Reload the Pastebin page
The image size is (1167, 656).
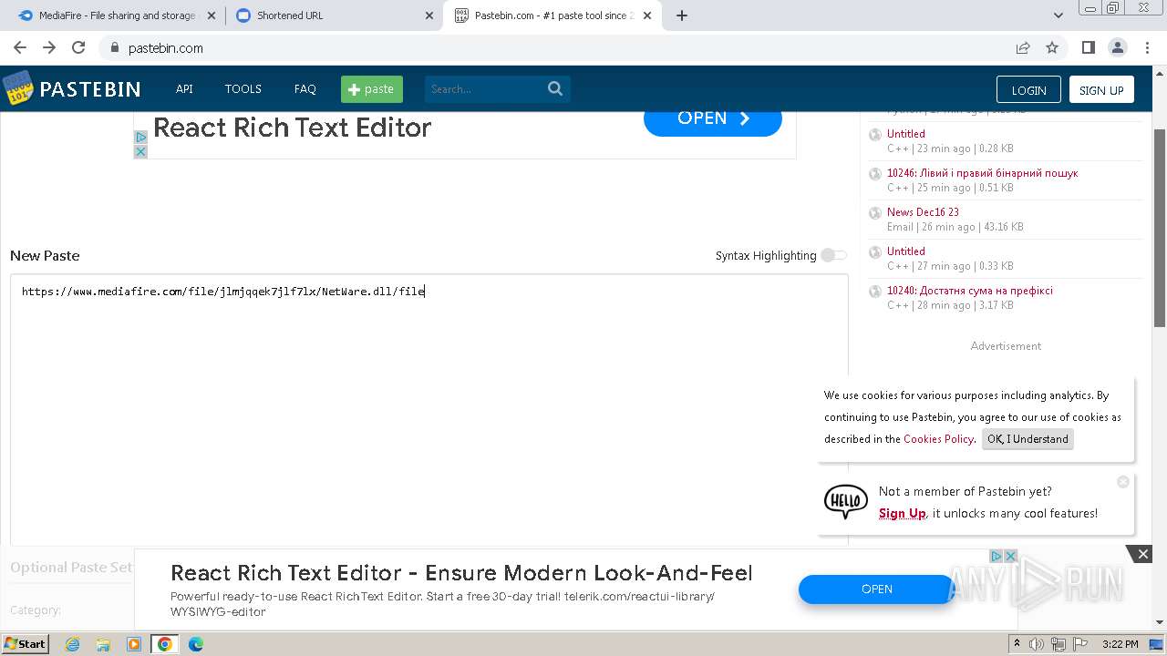click(x=78, y=47)
